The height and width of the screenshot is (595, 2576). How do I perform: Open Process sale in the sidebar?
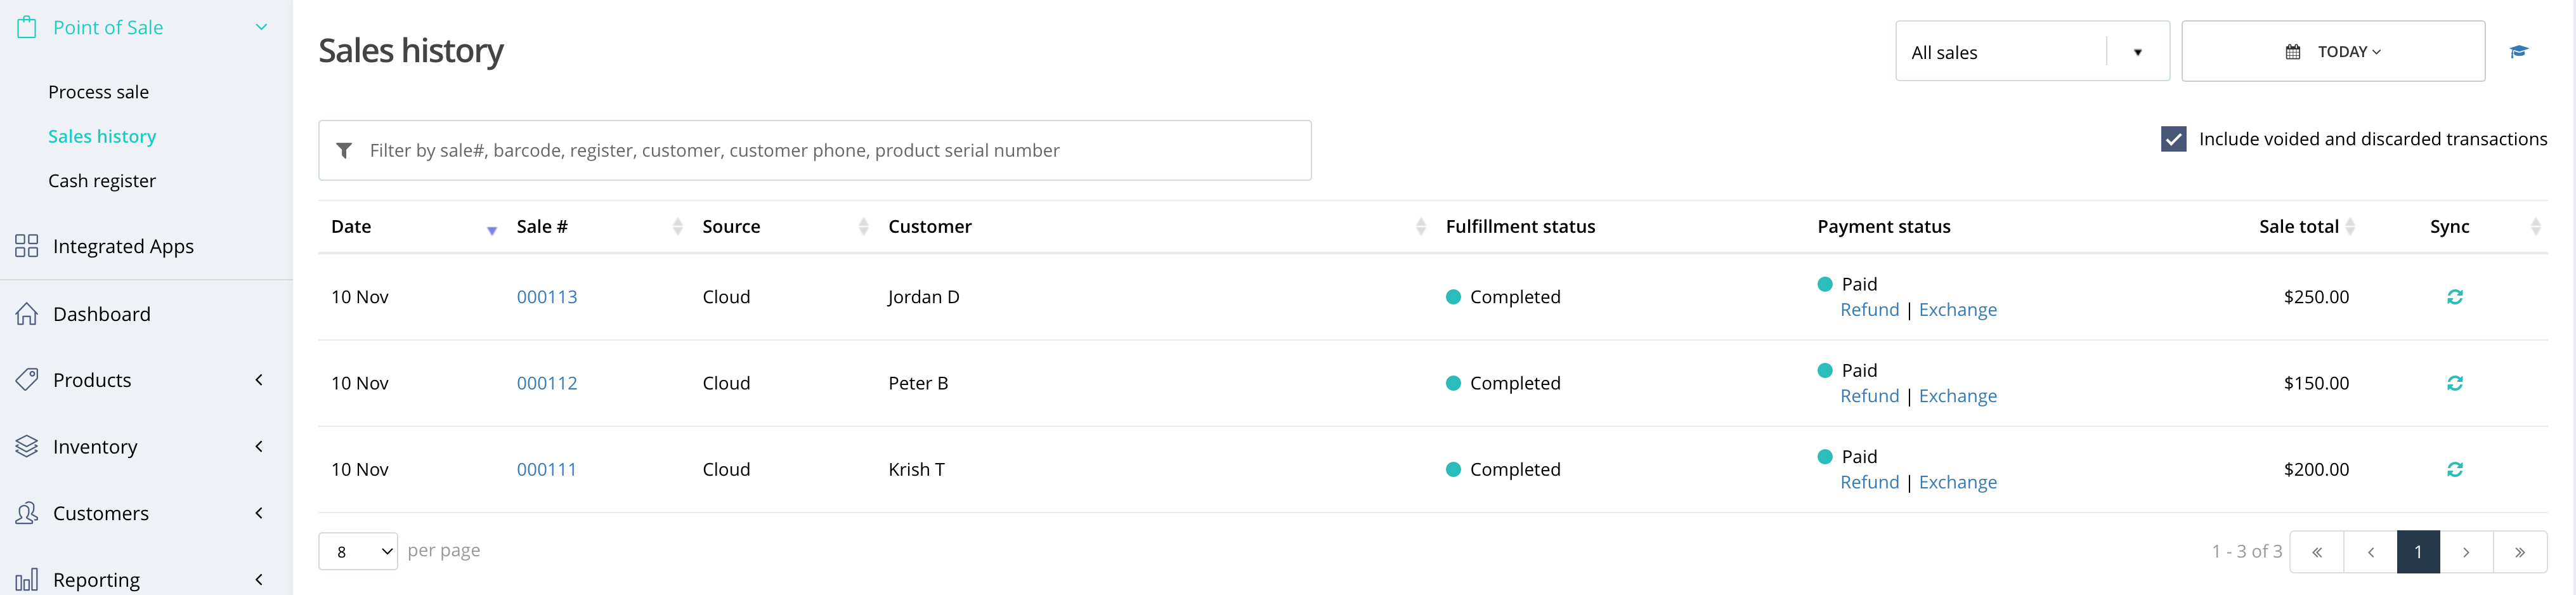[98, 92]
